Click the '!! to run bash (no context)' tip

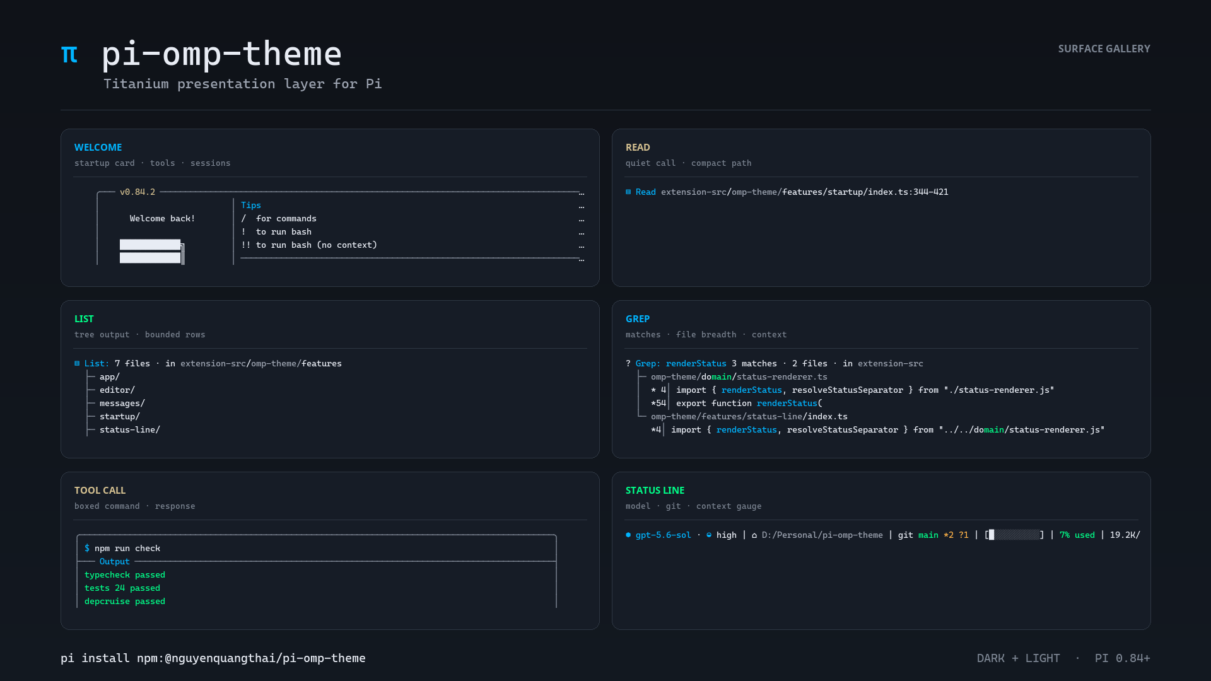click(x=309, y=245)
